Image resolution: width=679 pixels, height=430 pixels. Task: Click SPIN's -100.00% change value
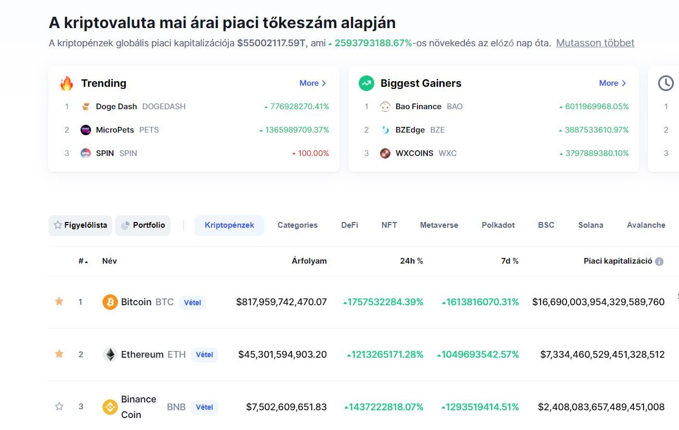point(310,153)
